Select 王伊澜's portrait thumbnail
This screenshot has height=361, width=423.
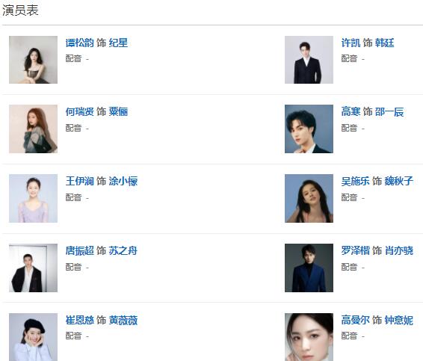tap(33, 198)
